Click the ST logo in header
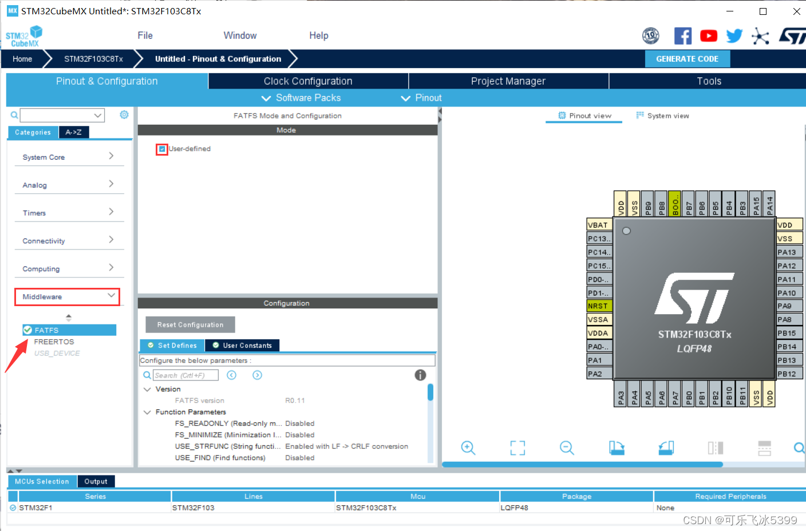The height and width of the screenshot is (531, 806). (792, 36)
